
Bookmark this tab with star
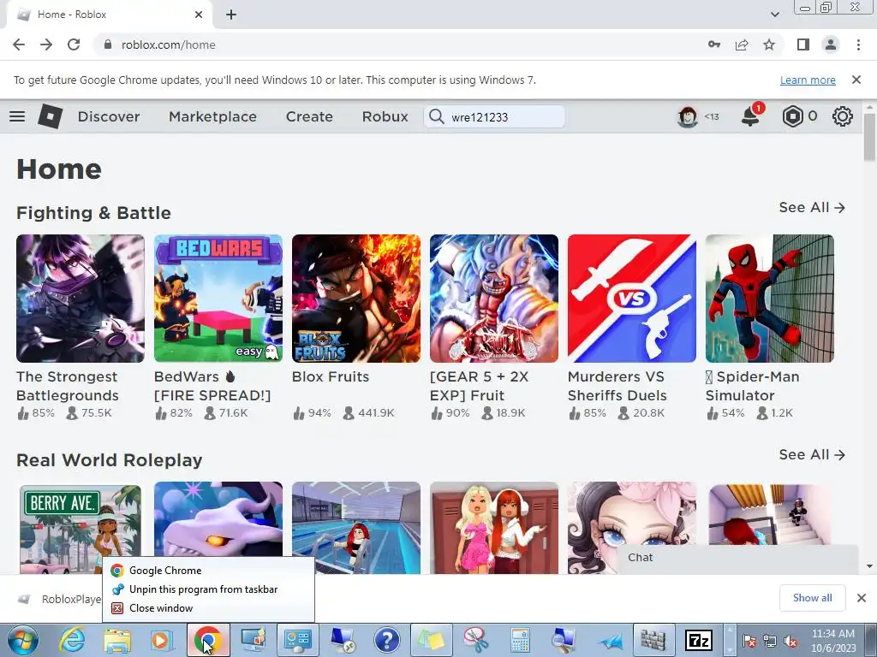[x=769, y=44]
